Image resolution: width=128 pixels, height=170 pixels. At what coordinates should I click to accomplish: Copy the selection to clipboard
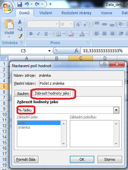[x=20, y=29]
